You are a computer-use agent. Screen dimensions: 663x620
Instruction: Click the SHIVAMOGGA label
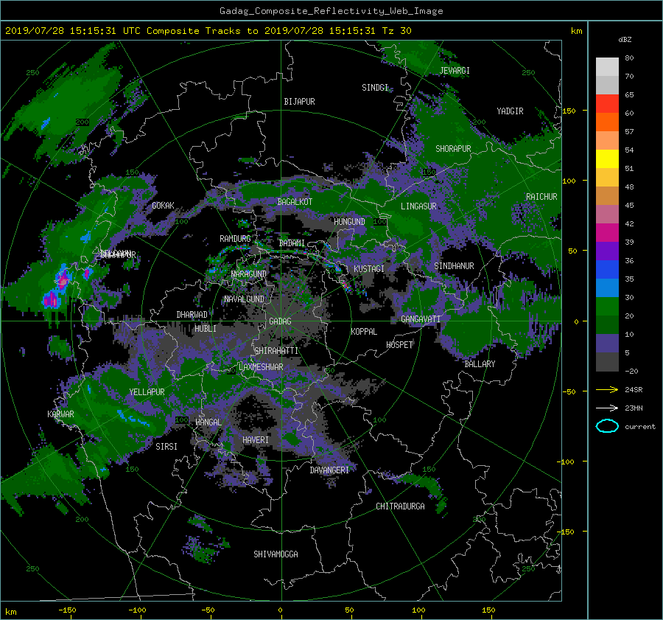pos(276,554)
